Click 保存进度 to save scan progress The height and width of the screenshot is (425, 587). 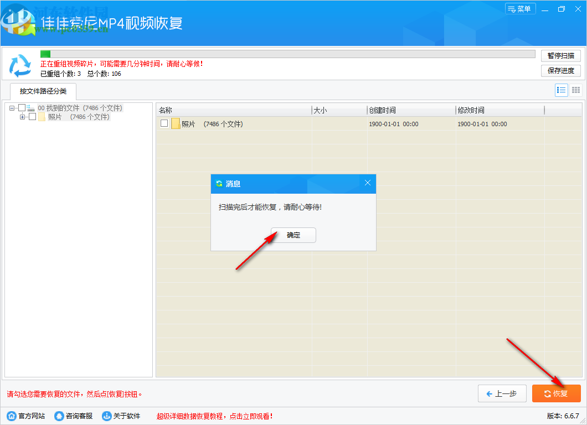coord(561,71)
